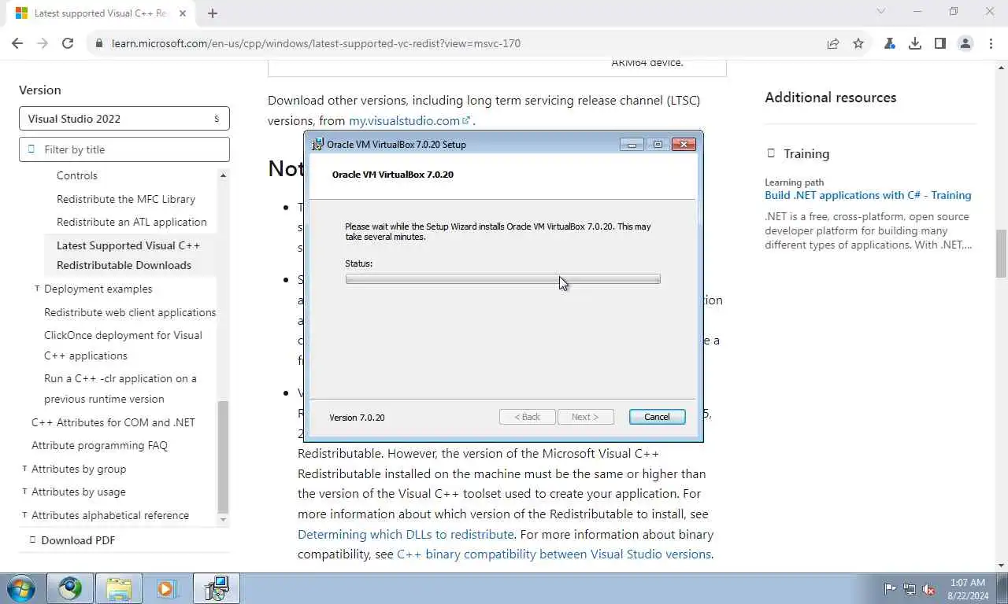
Task: Open the browser downloads icon
Action: (915, 43)
